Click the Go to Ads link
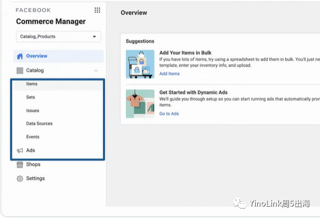Screen dimensions: 320x218 tap(169, 114)
